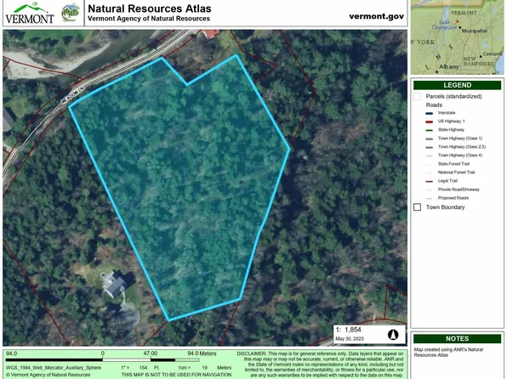
Task: Click the north arrow compass icon
Action: (393, 335)
